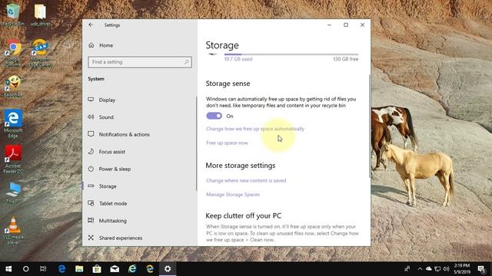Select the smiley face desktop shortcut
The width and height of the screenshot is (492, 276).
pyautogui.click(x=13, y=86)
